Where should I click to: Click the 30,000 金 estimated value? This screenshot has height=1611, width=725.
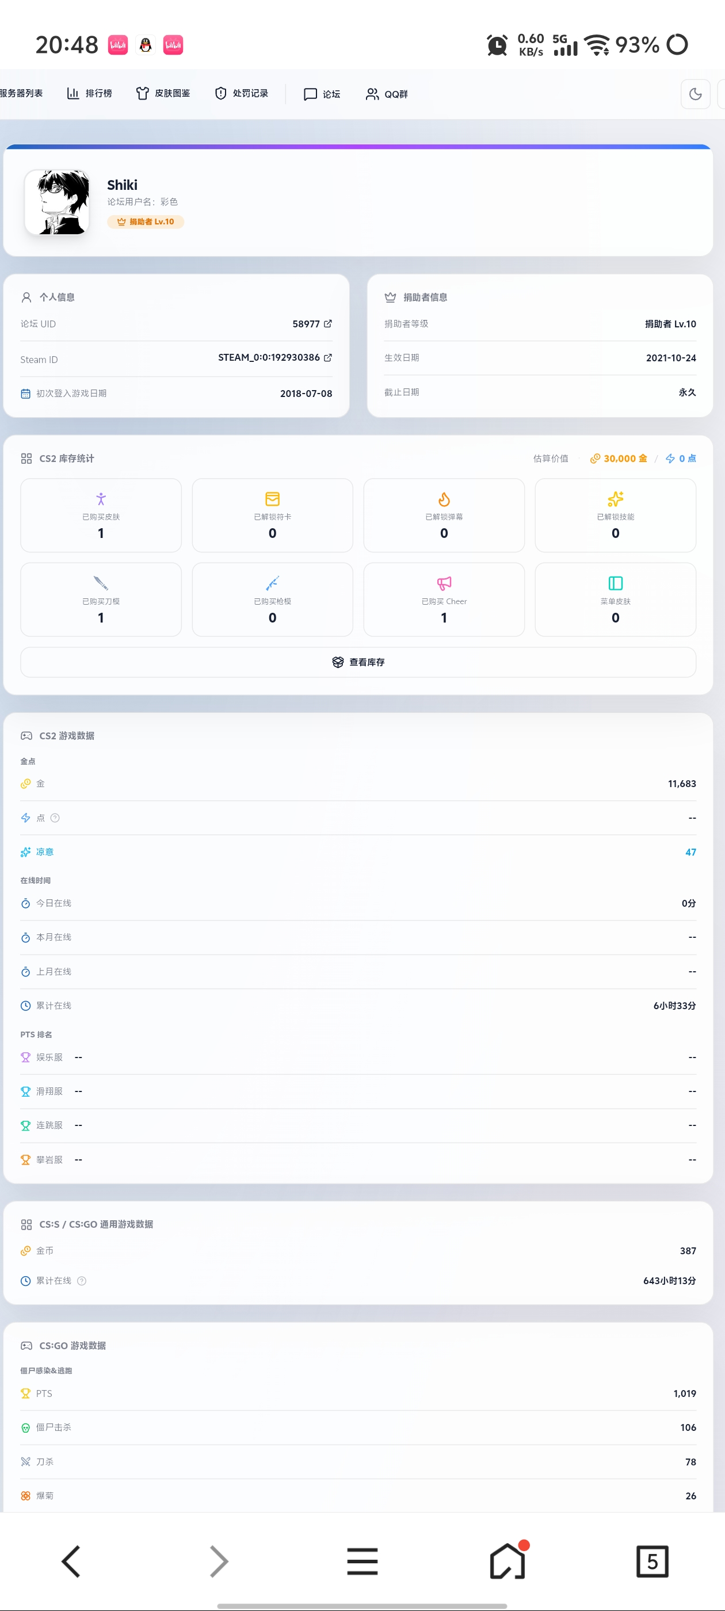tap(619, 459)
